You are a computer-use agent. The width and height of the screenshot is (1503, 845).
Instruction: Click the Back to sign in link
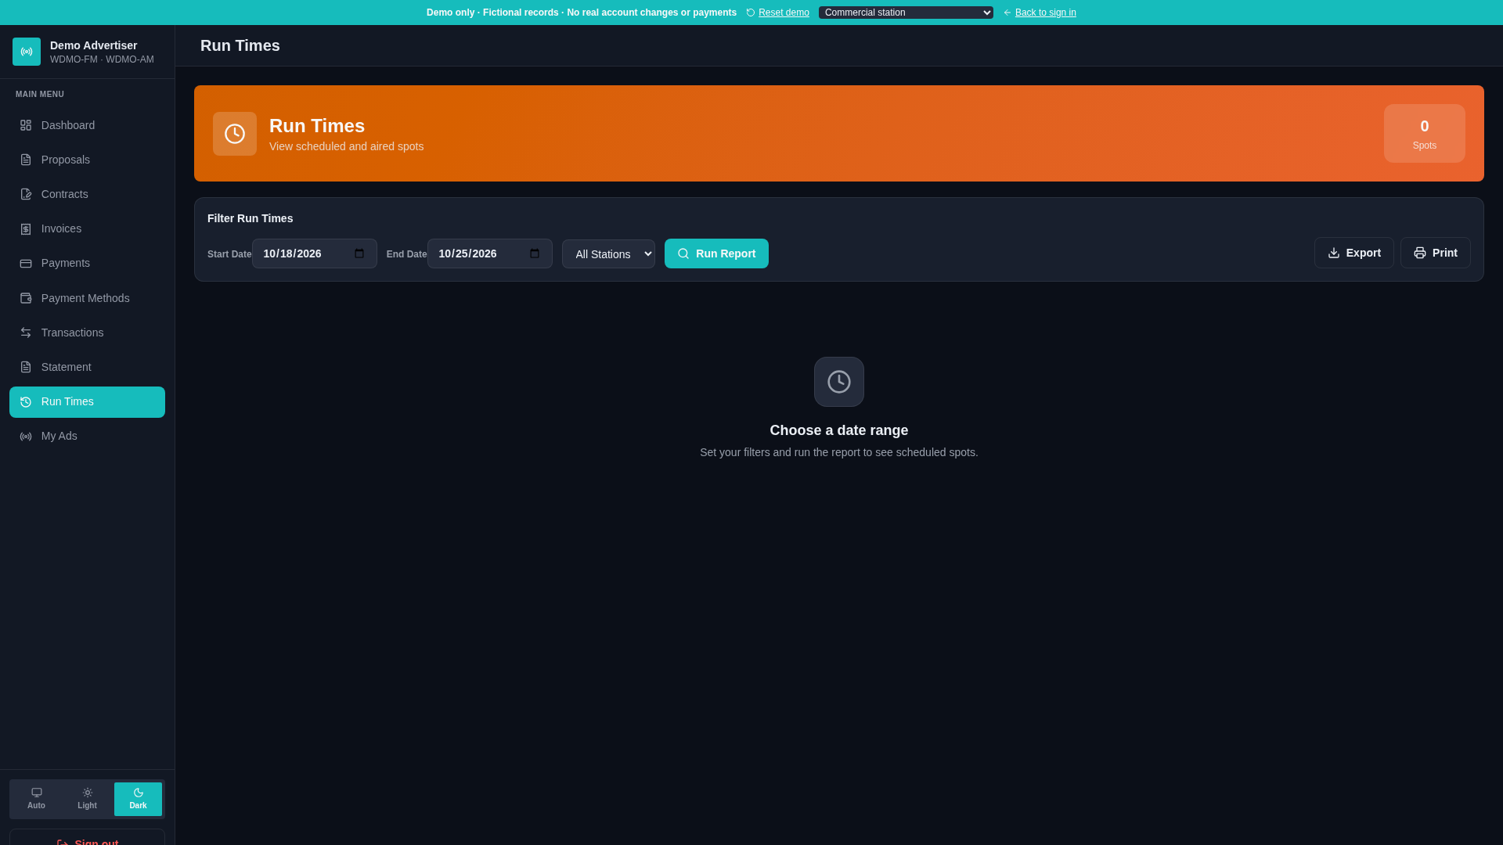click(1045, 13)
